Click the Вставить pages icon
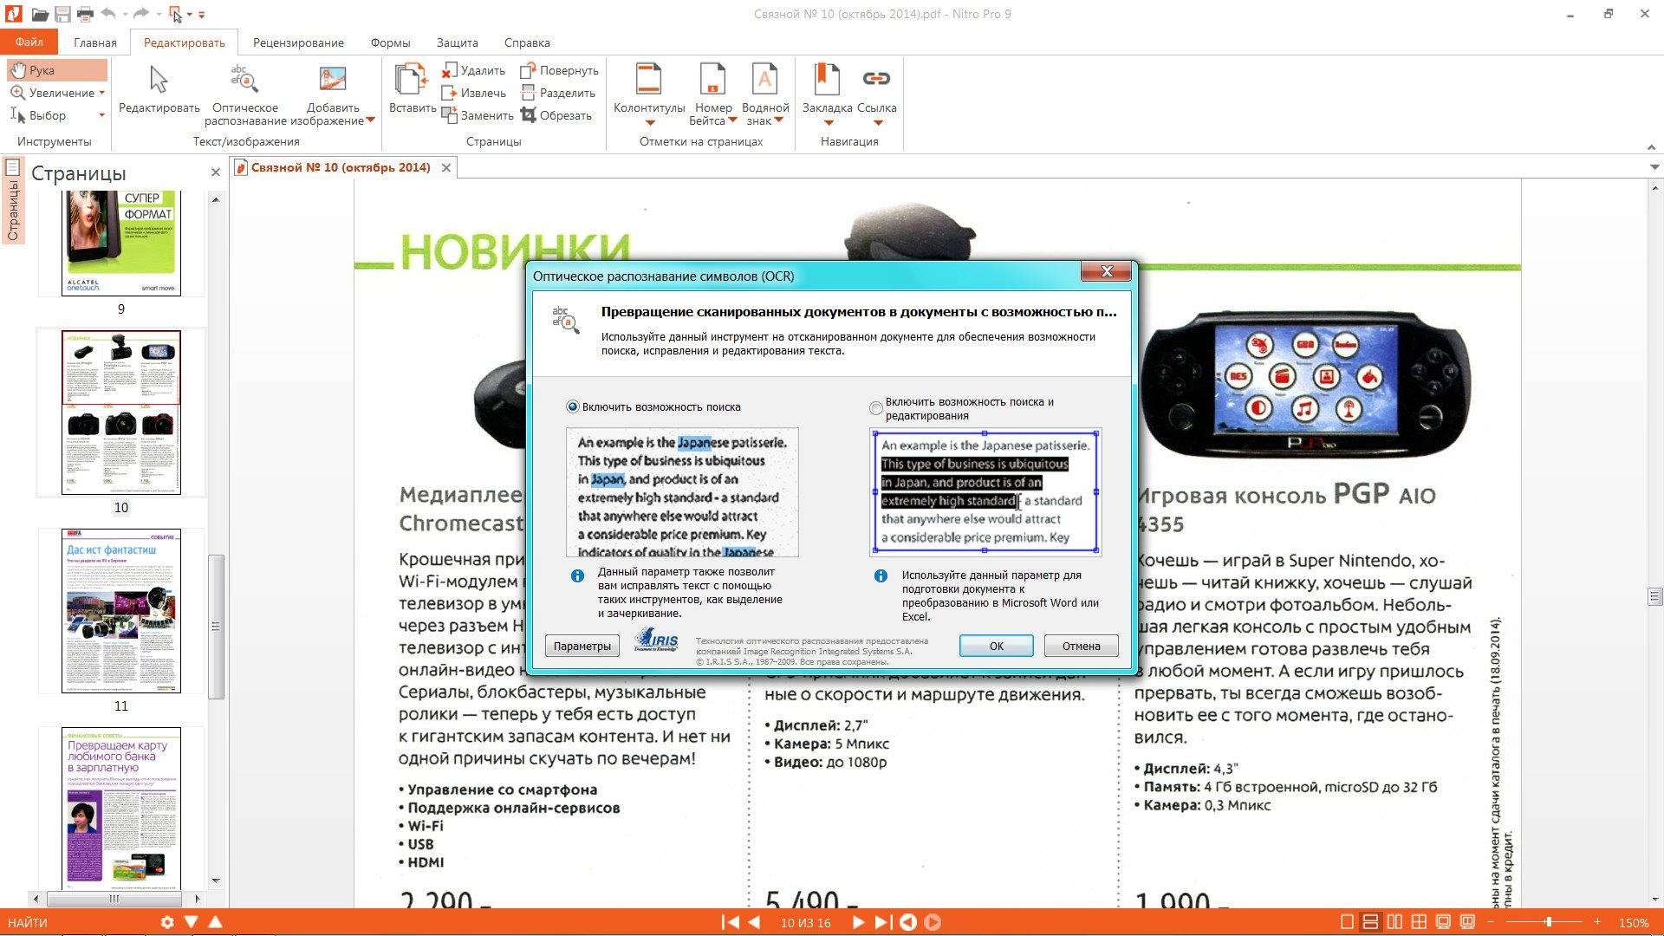 click(412, 78)
